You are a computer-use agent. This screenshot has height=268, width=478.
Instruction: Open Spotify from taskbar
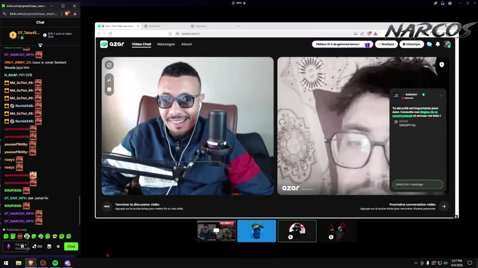tap(55, 263)
